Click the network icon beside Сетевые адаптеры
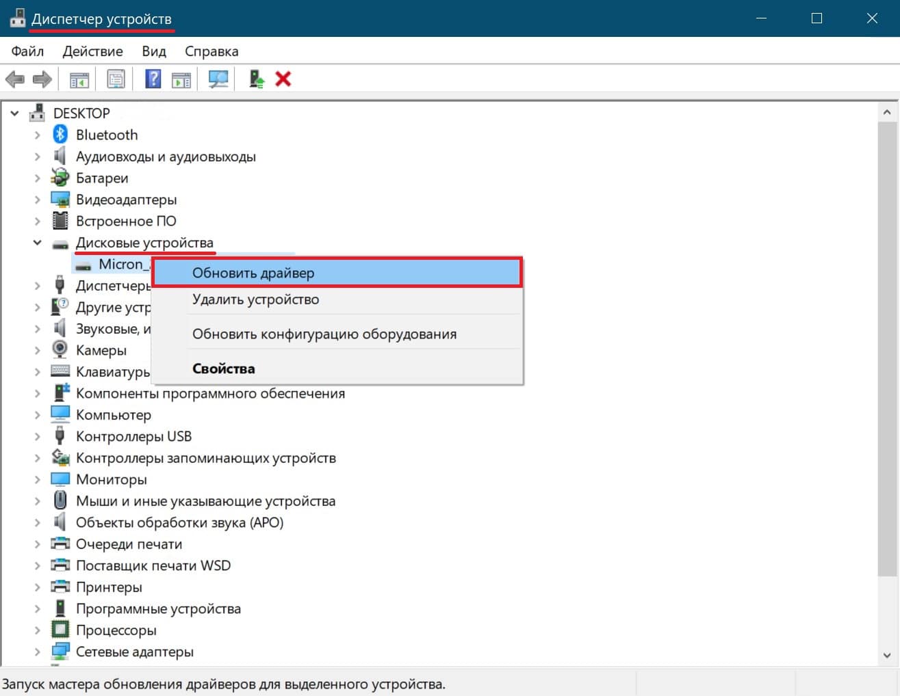900x696 pixels. pyautogui.click(x=60, y=652)
